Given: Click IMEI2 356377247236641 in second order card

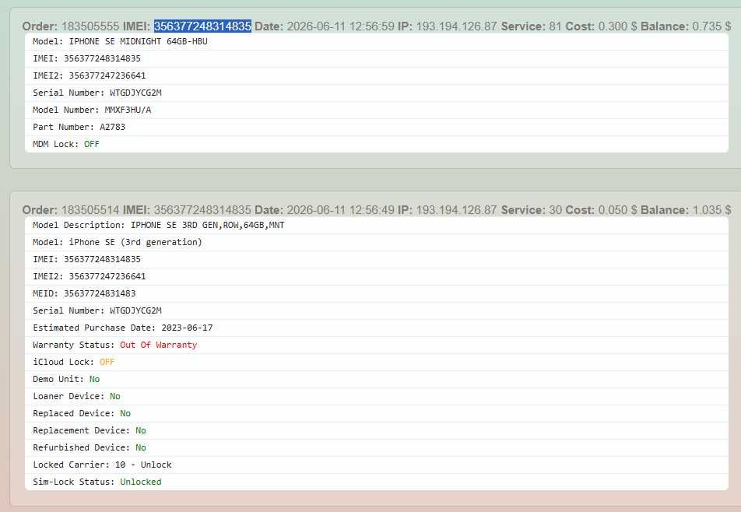Looking at the screenshot, I should [x=90, y=276].
